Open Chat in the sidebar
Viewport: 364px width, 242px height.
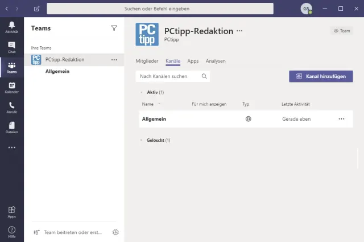(x=11, y=47)
